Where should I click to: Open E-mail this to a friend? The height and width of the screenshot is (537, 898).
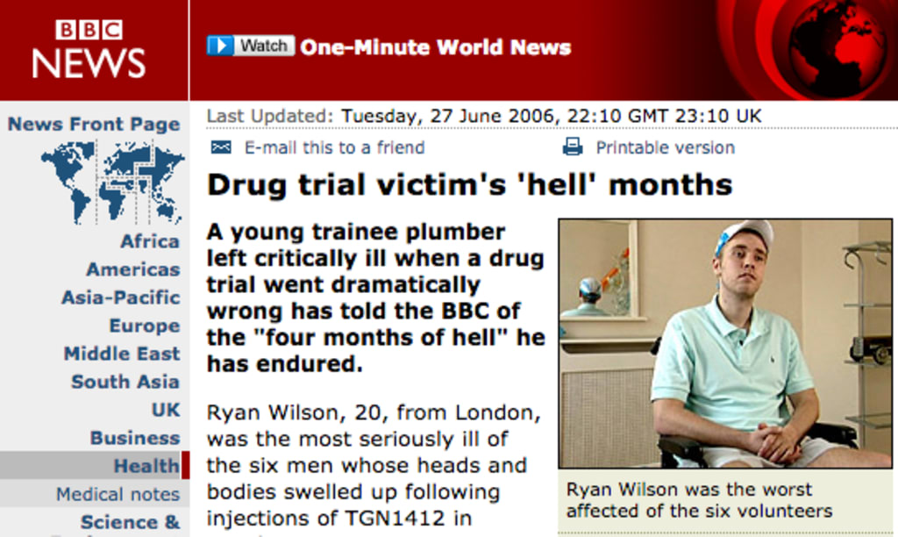coord(334,148)
